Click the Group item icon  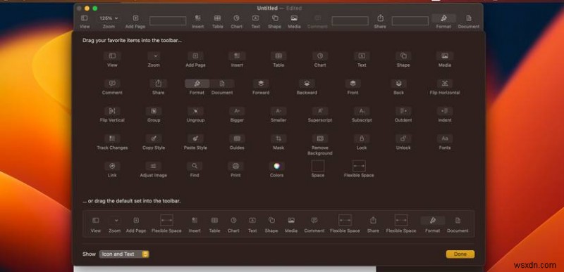click(154, 111)
